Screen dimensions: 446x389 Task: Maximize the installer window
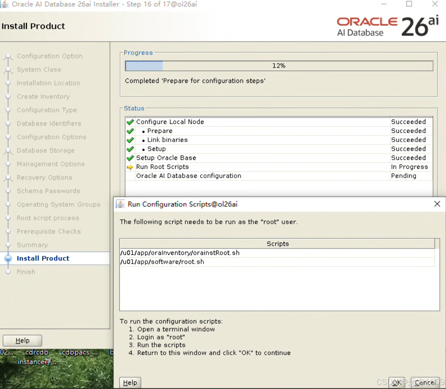(x=409, y=4)
